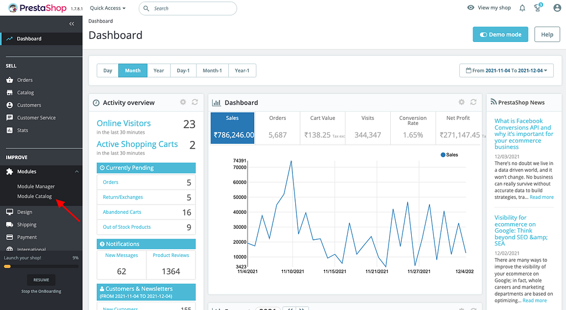Open notifications bell icon
566x310 pixels.
tap(522, 8)
